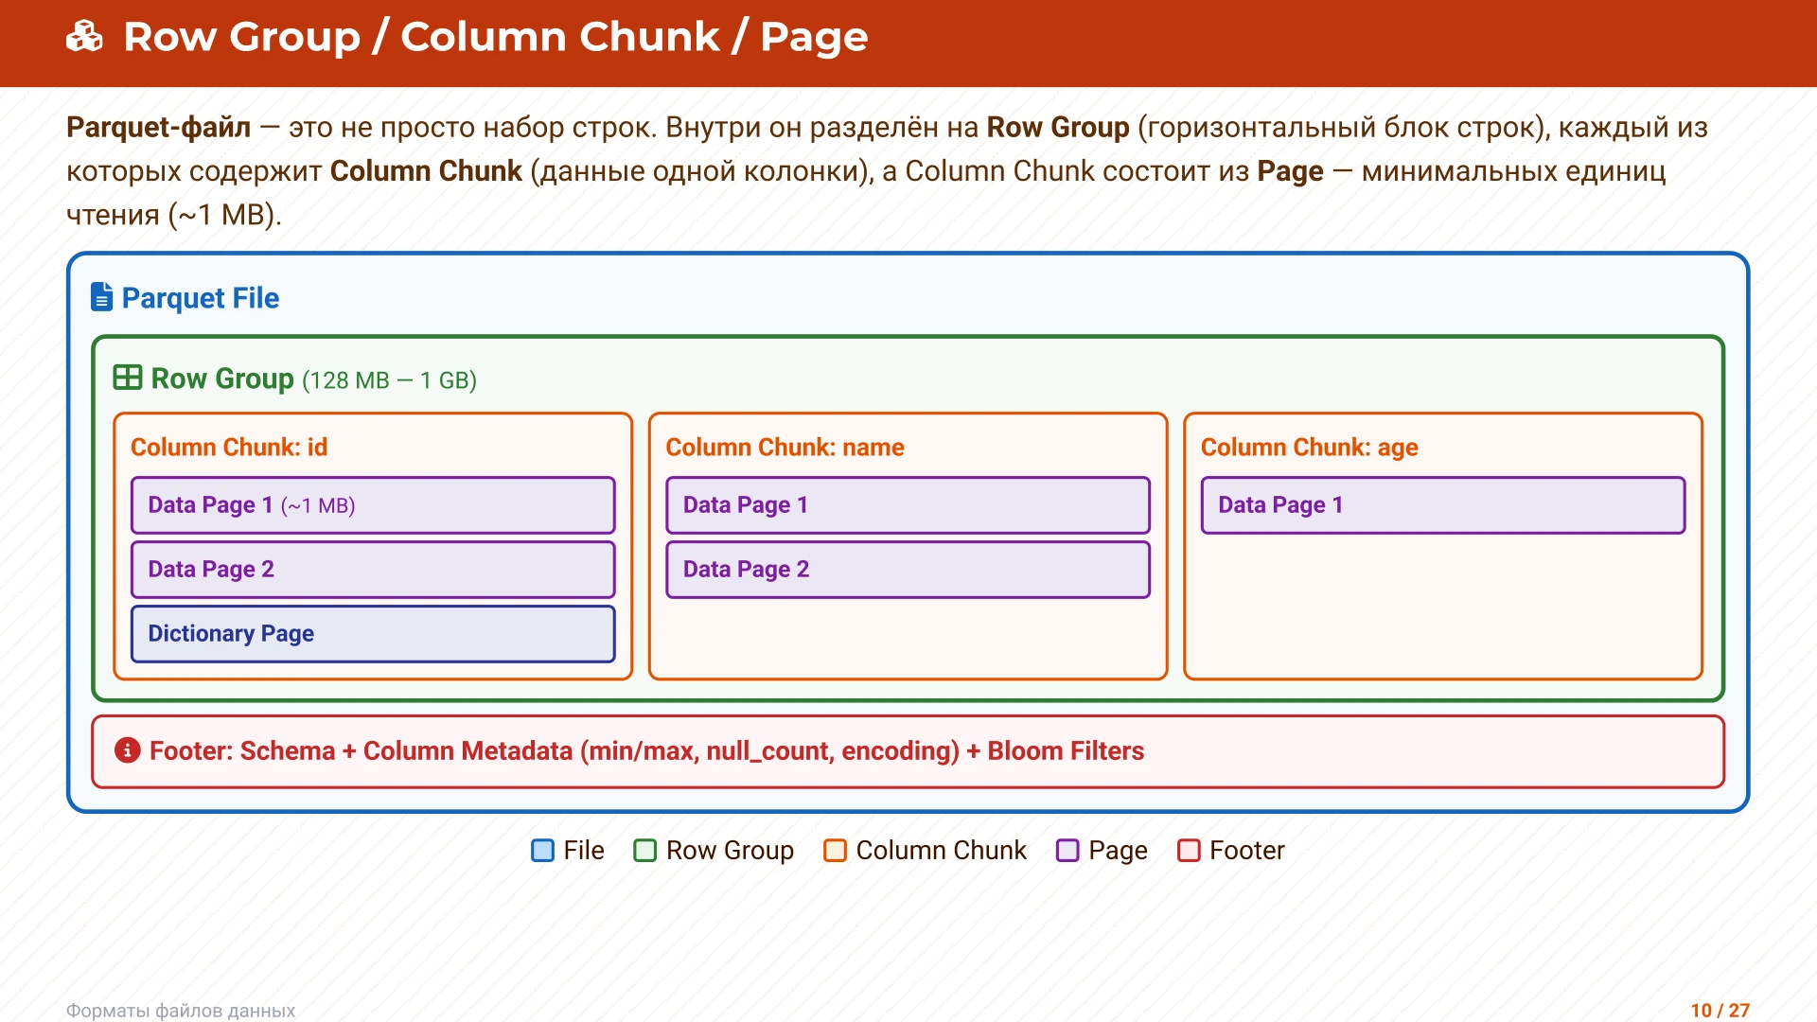Click the orange Column Chunk legend swatch
The image size is (1817, 1022).
pos(835,851)
